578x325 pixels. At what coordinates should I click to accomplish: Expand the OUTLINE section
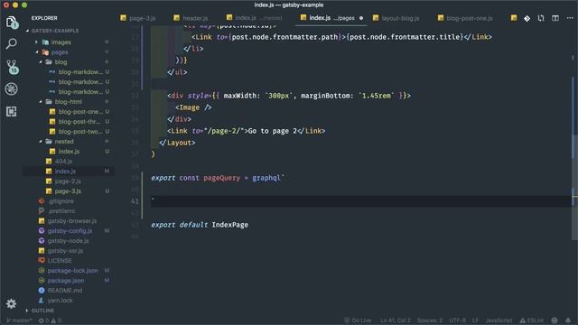[42, 311]
